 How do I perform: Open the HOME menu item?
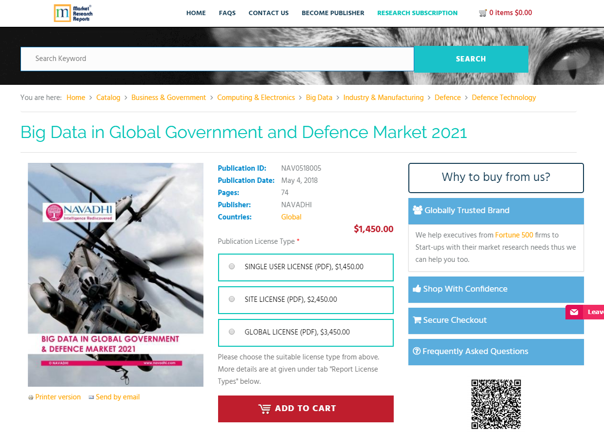(196, 13)
